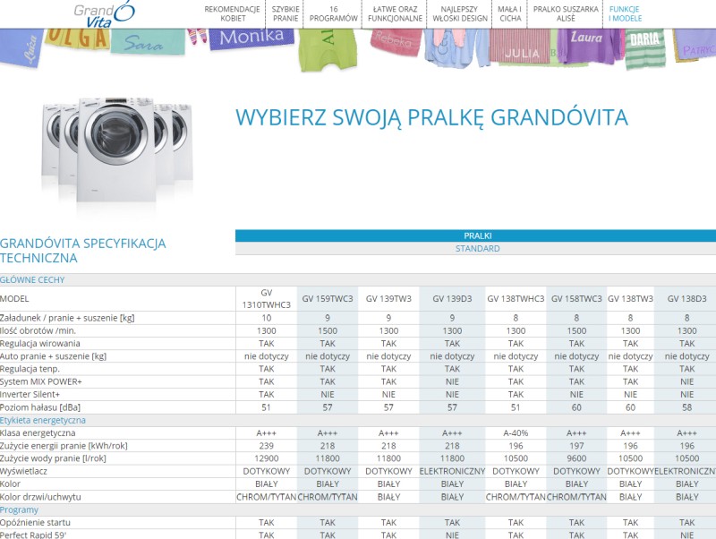Image resolution: width=716 pixels, height=539 pixels.
Task: Click the GV 138TWHC3 model header
Action: point(516,299)
